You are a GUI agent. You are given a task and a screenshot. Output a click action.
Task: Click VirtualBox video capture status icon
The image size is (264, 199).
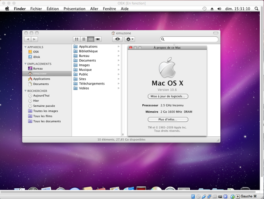click(x=220, y=197)
